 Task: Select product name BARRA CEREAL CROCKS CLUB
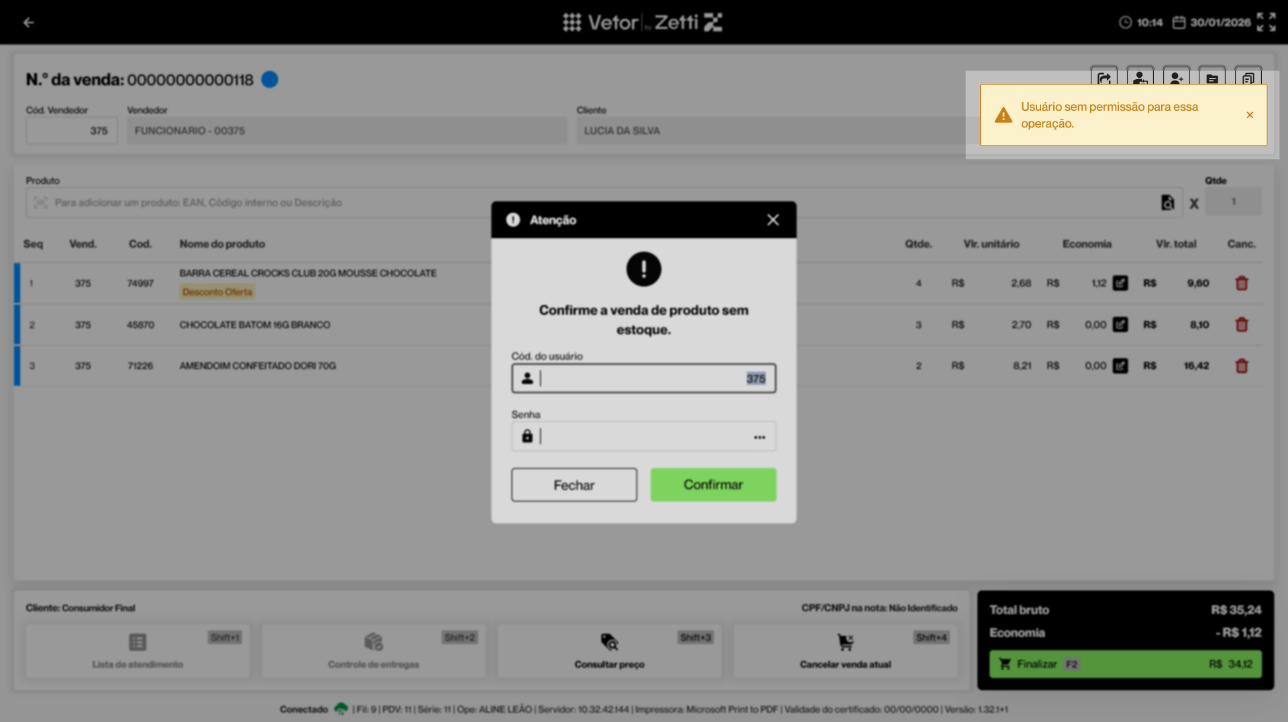[308, 273]
